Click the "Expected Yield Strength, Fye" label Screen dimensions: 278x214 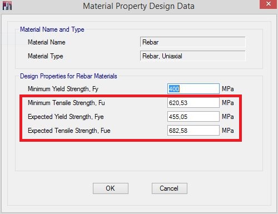click(66, 117)
